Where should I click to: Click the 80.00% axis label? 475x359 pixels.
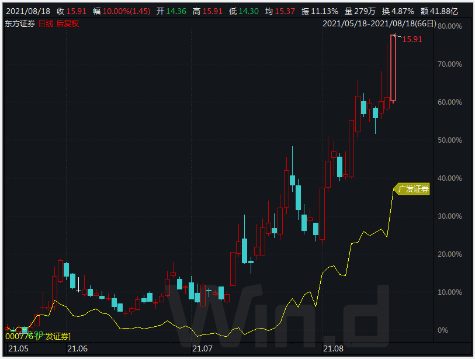pyautogui.click(x=450, y=26)
